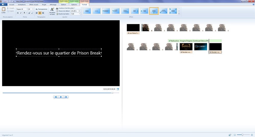Viewport: 255px width, 137px height.
Task: Click the timeline zoom slider handle
Action: 242,135
